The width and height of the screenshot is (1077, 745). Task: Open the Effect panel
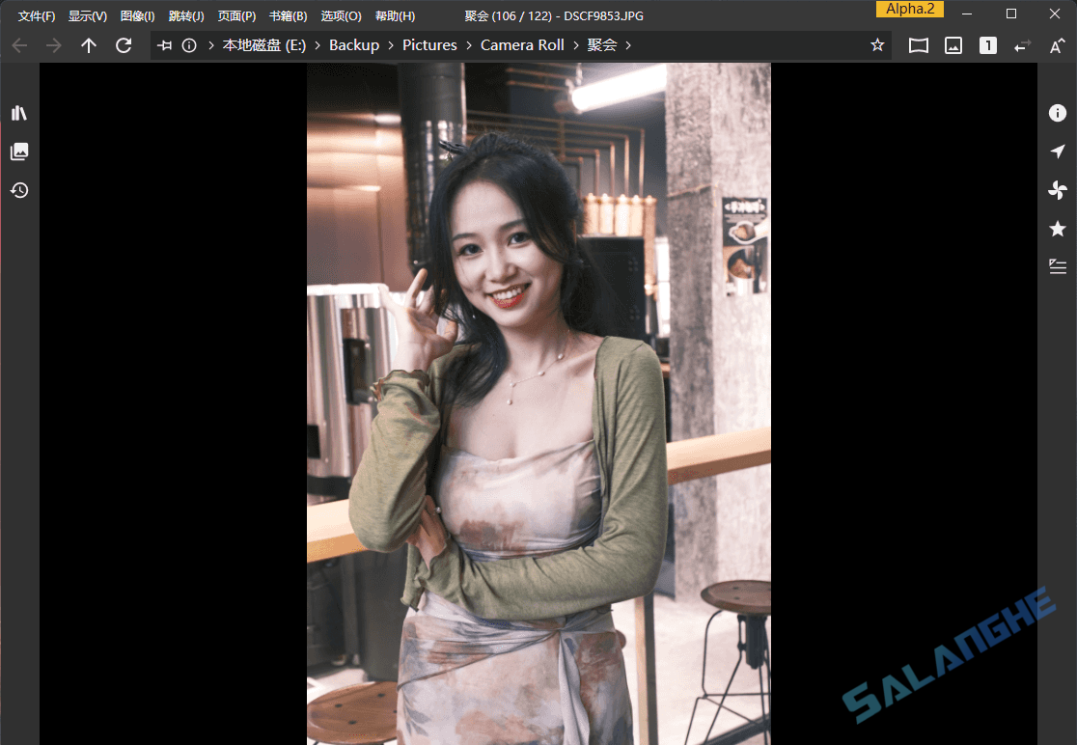tap(1057, 190)
